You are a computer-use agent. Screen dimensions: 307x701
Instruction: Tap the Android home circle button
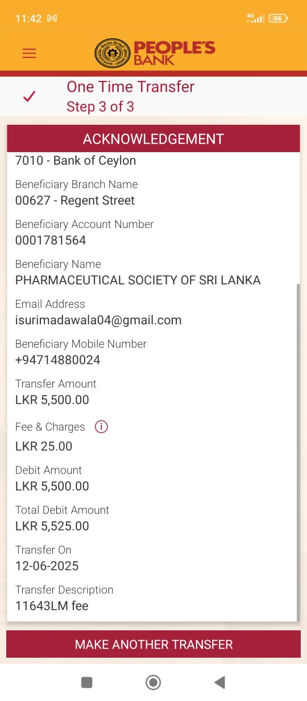153,682
